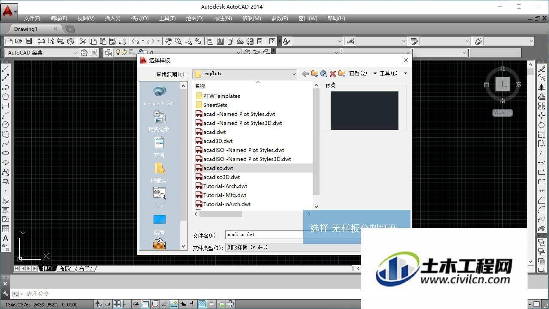
Task: Click the Zoom Previous icon
Action: 198,41
